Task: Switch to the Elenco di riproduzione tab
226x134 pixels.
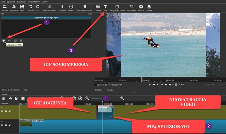Action: click(x=11, y=90)
